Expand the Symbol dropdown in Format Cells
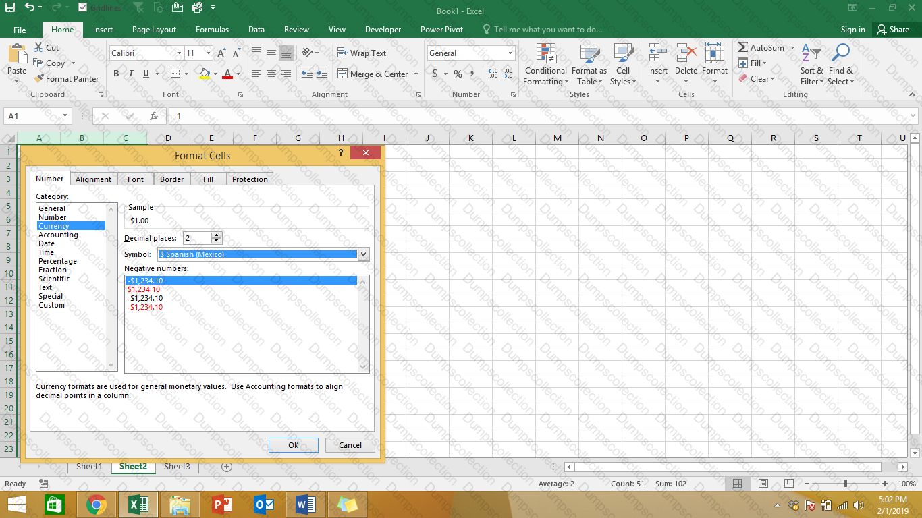The height and width of the screenshot is (518, 922). click(364, 254)
